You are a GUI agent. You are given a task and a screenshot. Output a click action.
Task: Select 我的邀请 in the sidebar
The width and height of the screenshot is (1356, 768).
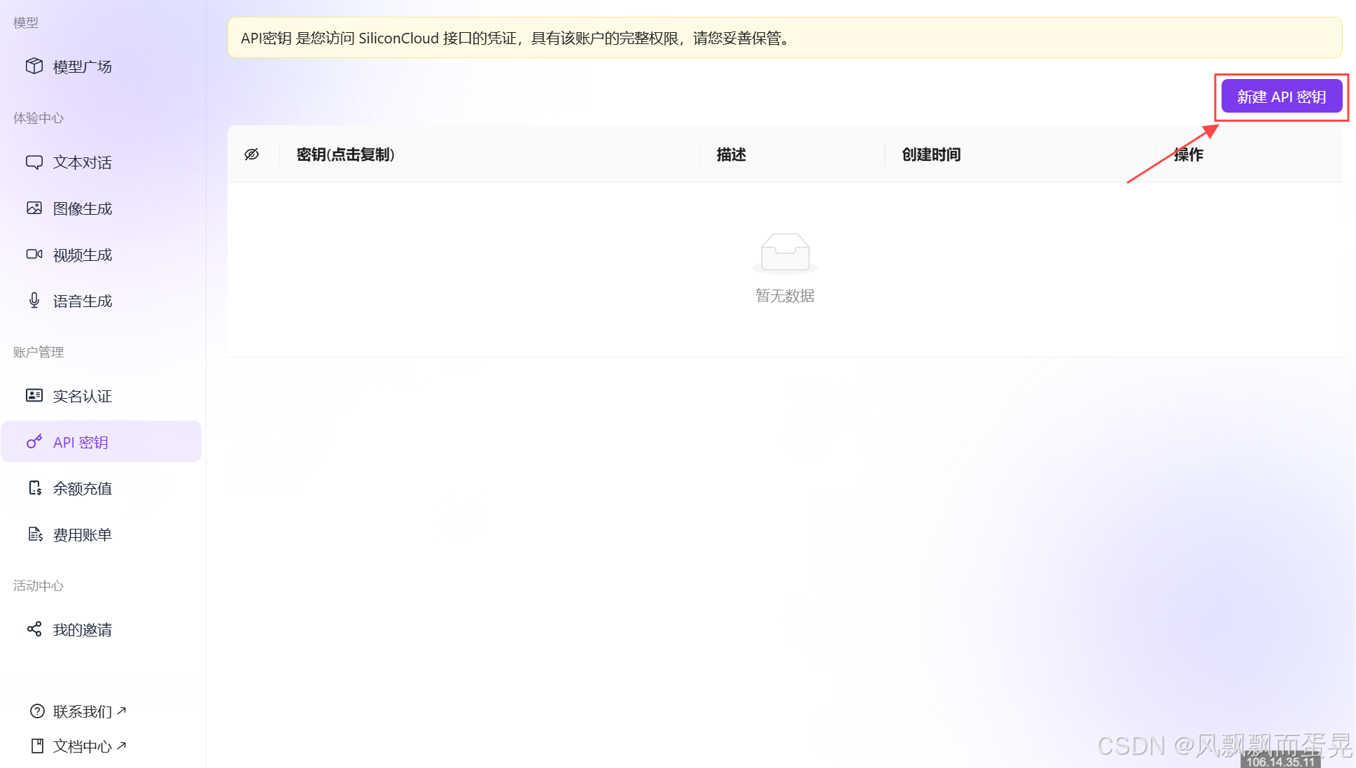pos(83,630)
